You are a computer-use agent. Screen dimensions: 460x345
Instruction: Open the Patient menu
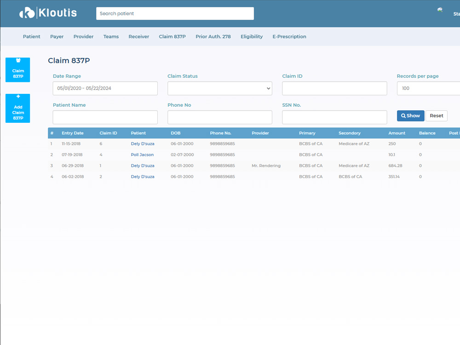(x=32, y=36)
